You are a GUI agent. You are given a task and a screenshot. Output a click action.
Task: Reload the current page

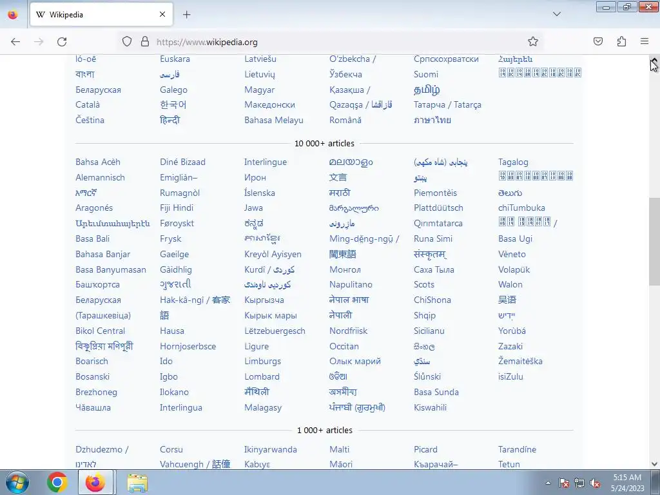coord(62,42)
